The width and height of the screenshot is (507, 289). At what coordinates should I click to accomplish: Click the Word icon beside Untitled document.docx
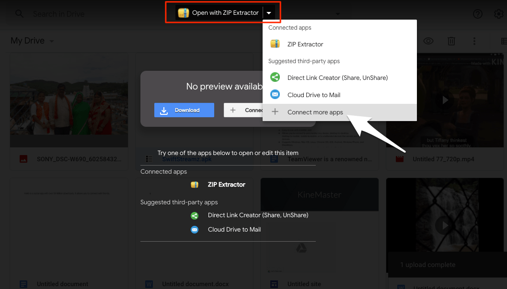tap(149, 284)
